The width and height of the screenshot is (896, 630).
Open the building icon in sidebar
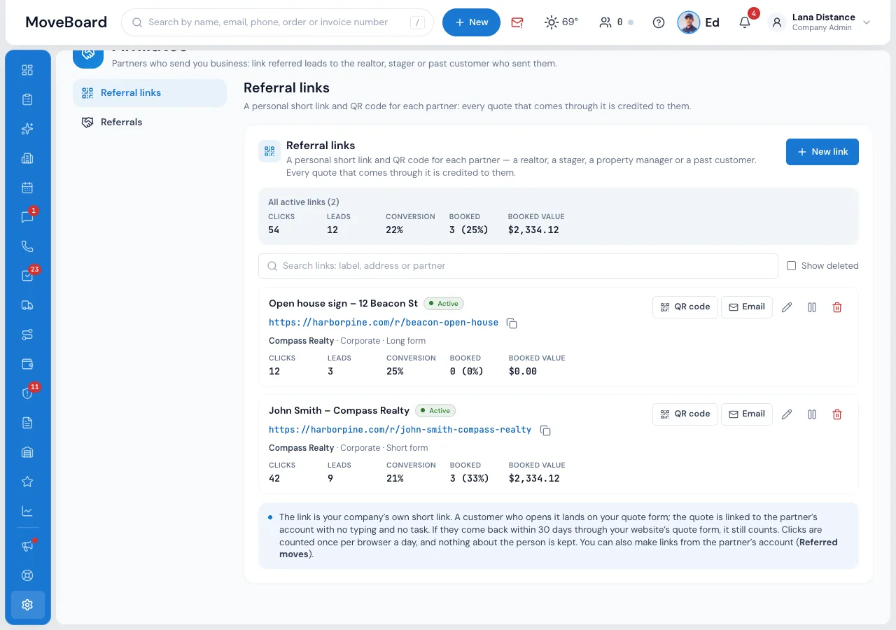27,158
